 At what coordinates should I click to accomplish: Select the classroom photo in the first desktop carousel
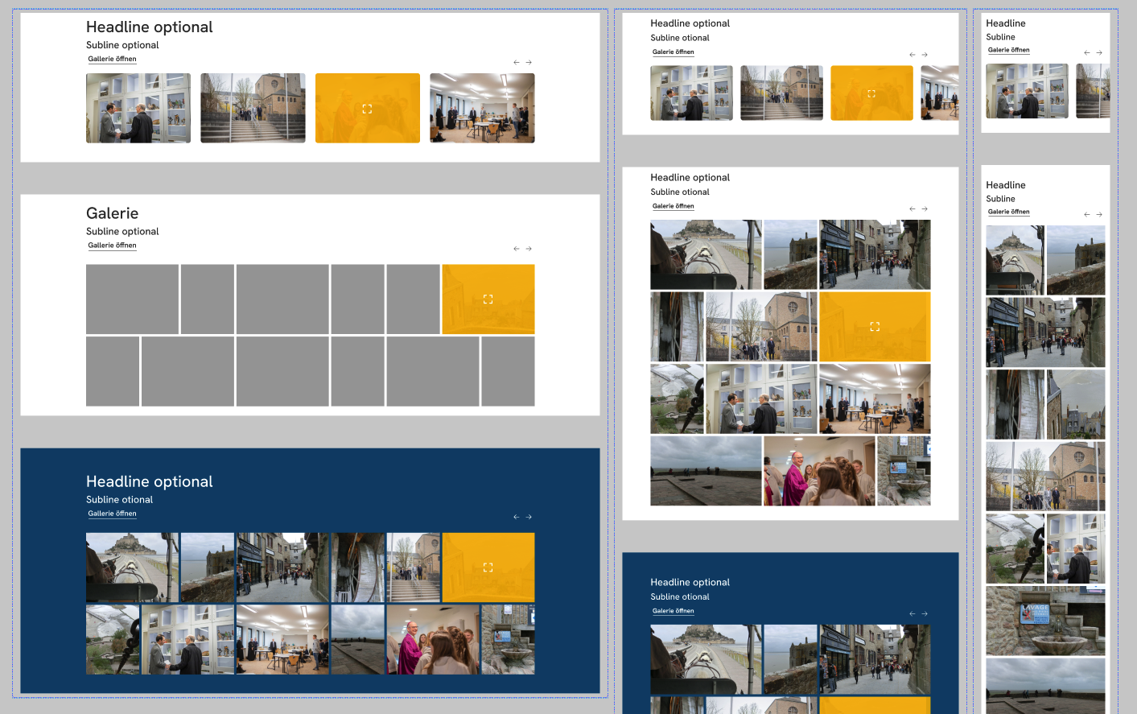point(482,108)
